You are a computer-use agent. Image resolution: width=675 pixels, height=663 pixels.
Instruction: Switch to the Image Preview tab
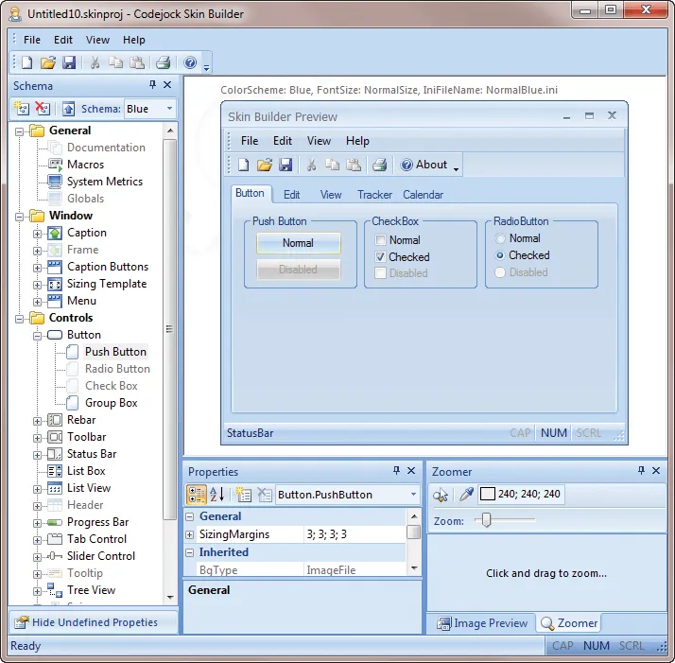481,623
